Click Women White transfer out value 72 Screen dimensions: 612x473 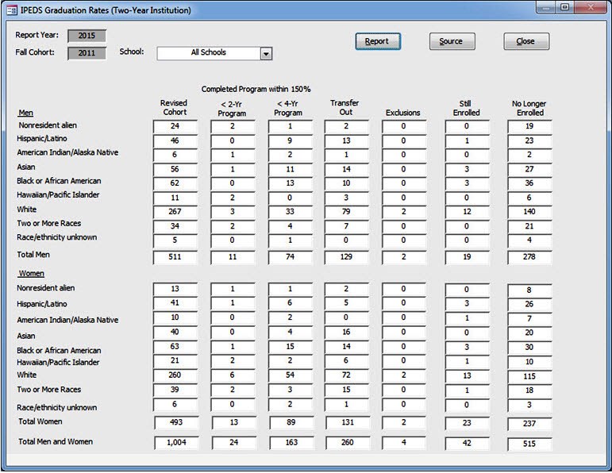tap(346, 375)
